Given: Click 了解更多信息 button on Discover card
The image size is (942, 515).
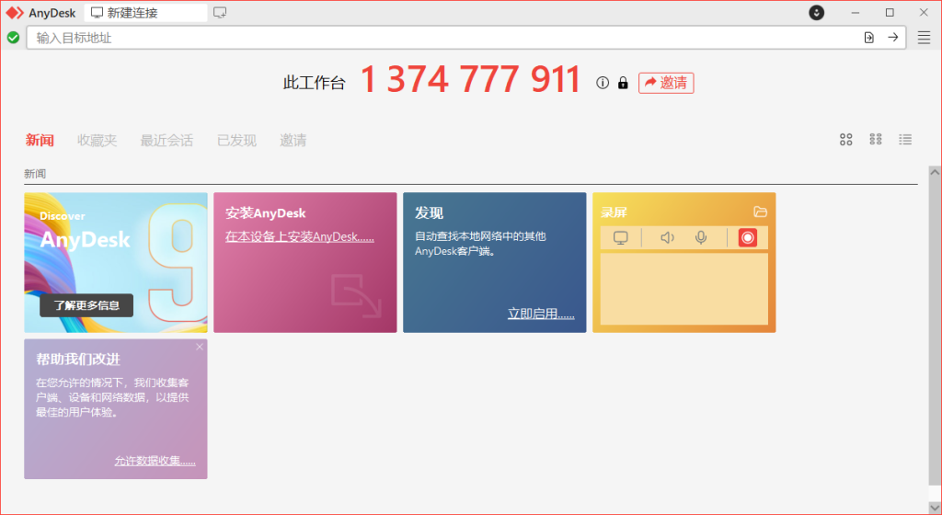Looking at the screenshot, I should coord(86,305).
